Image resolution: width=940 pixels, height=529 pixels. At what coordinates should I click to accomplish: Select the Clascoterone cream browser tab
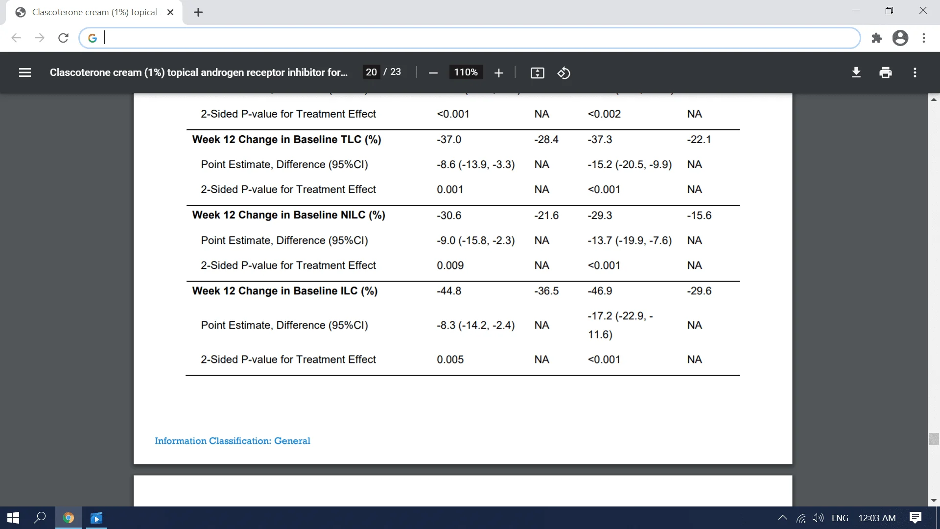tap(94, 12)
